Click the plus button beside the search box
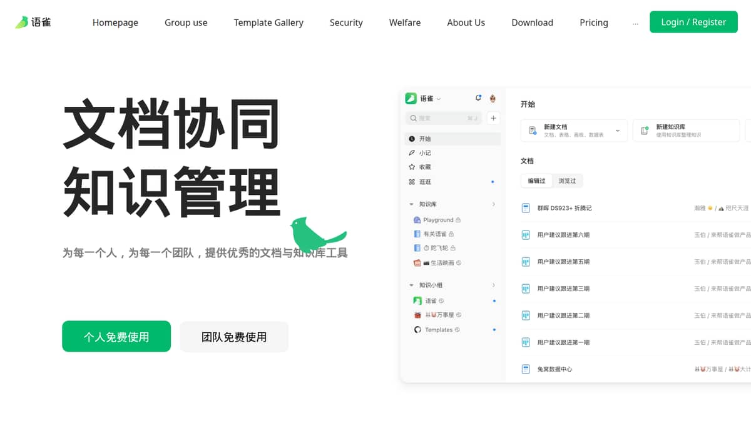This screenshot has height=421, width=751. click(493, 118)
